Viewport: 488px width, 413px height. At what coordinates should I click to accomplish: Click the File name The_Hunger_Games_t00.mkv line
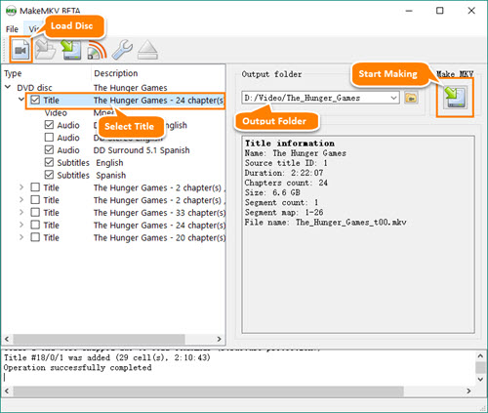point(326,223)
